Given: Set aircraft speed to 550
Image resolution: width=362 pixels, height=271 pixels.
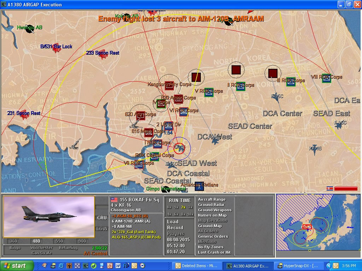Looking at the screenshot, I should [x=59, y=241].
